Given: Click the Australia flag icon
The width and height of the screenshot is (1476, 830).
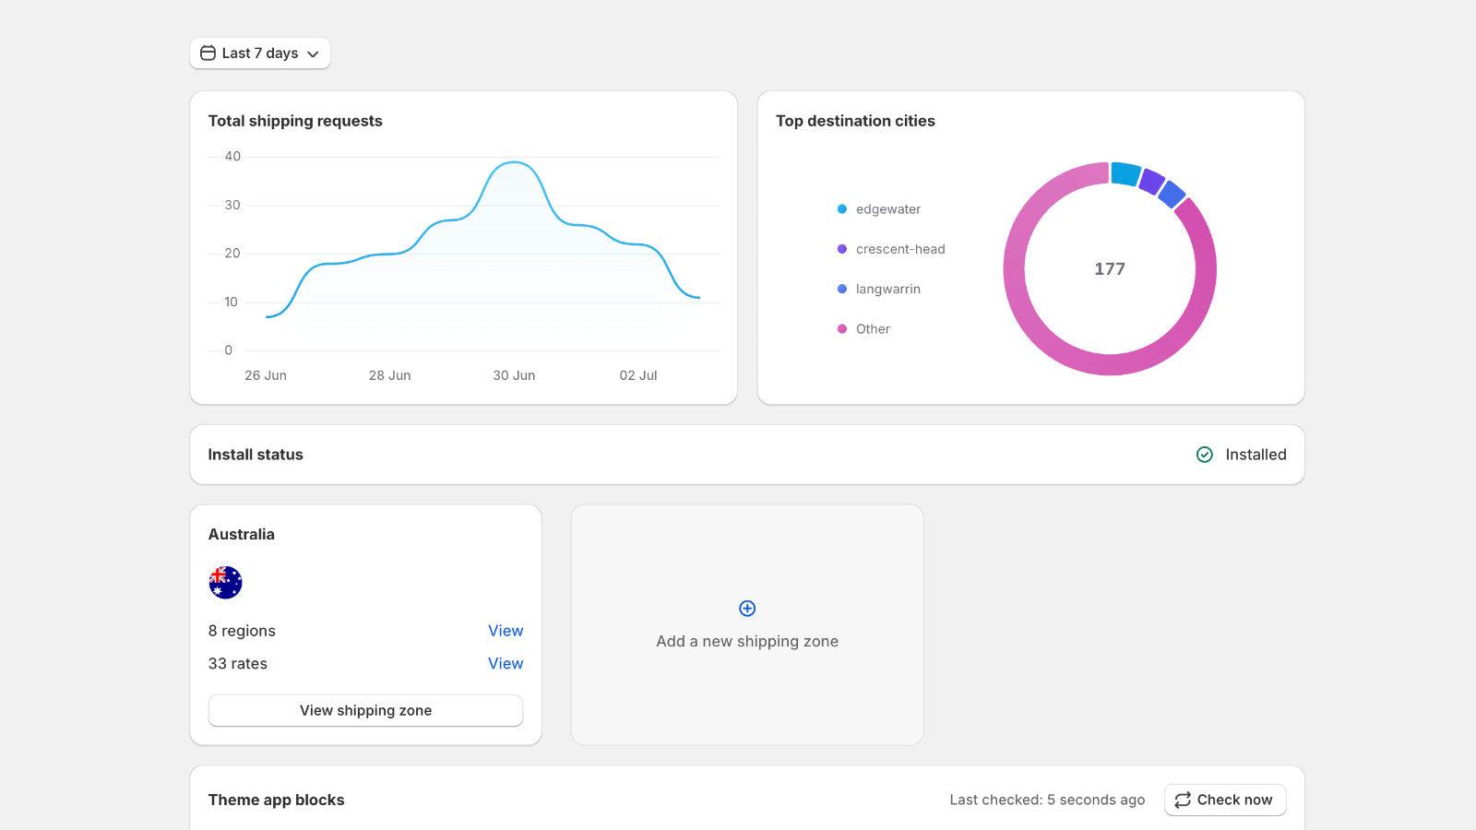Looking at the screenshot, I should tap(225, 583).
